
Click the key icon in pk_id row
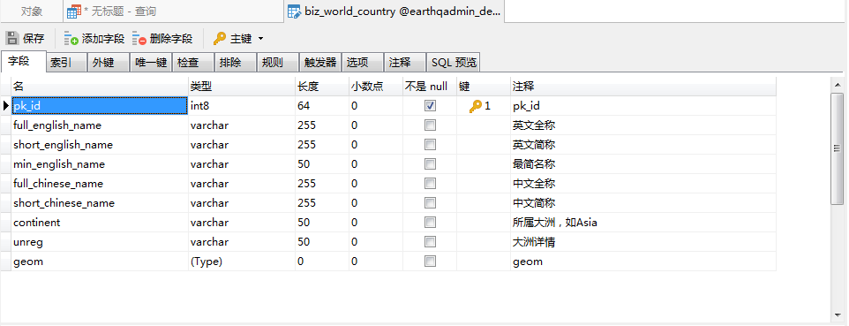(x=476, y=106)
